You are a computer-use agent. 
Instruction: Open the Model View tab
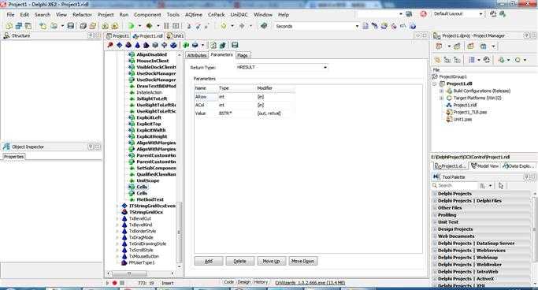pyautogui.click(x=484, y=165)
